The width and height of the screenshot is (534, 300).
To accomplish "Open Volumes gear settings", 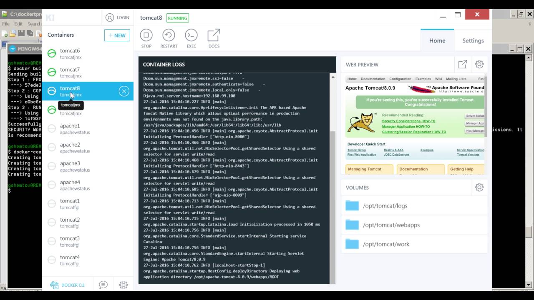I will click(479, 187).
